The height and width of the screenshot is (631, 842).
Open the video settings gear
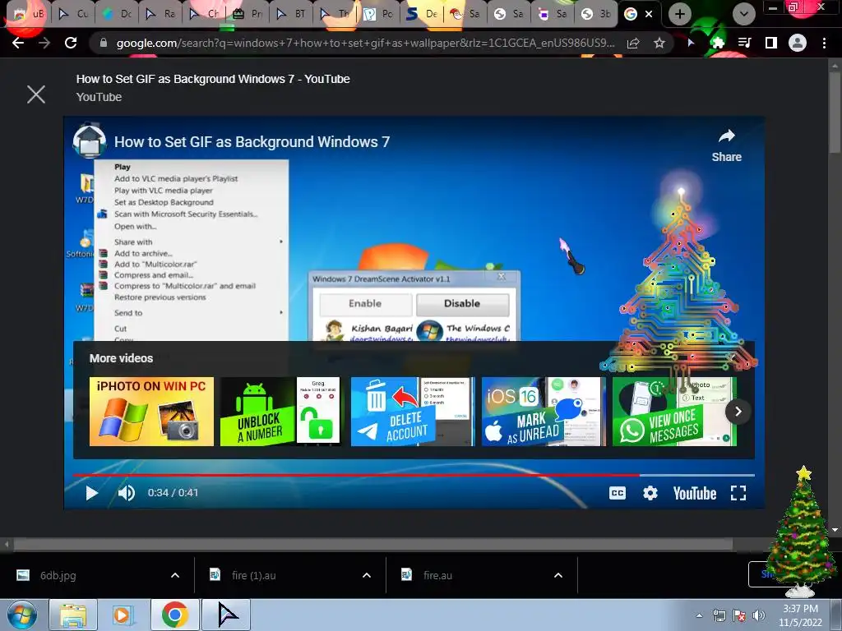(x=650, y=493)
